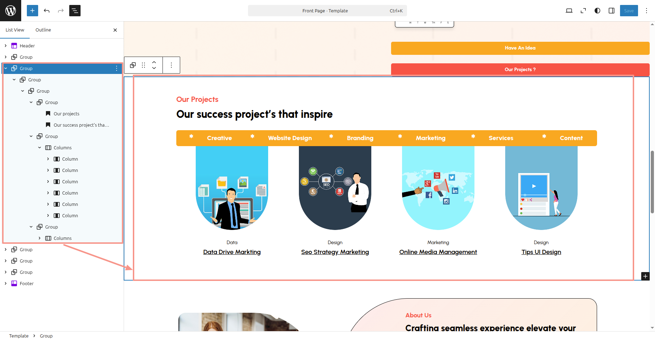Expand the Header row in list view
The image size is (655, 340).
[6, 46]
